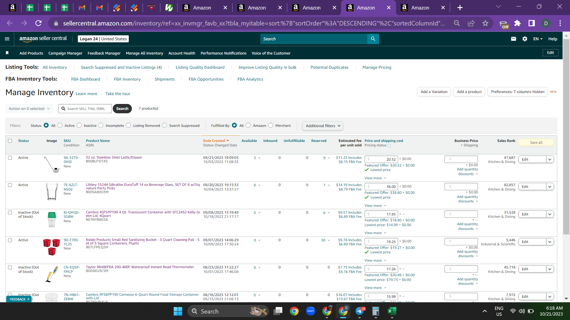Open Voice of the Customer
570x320 pixels.
pyautogui.click(x=271, y=53)
